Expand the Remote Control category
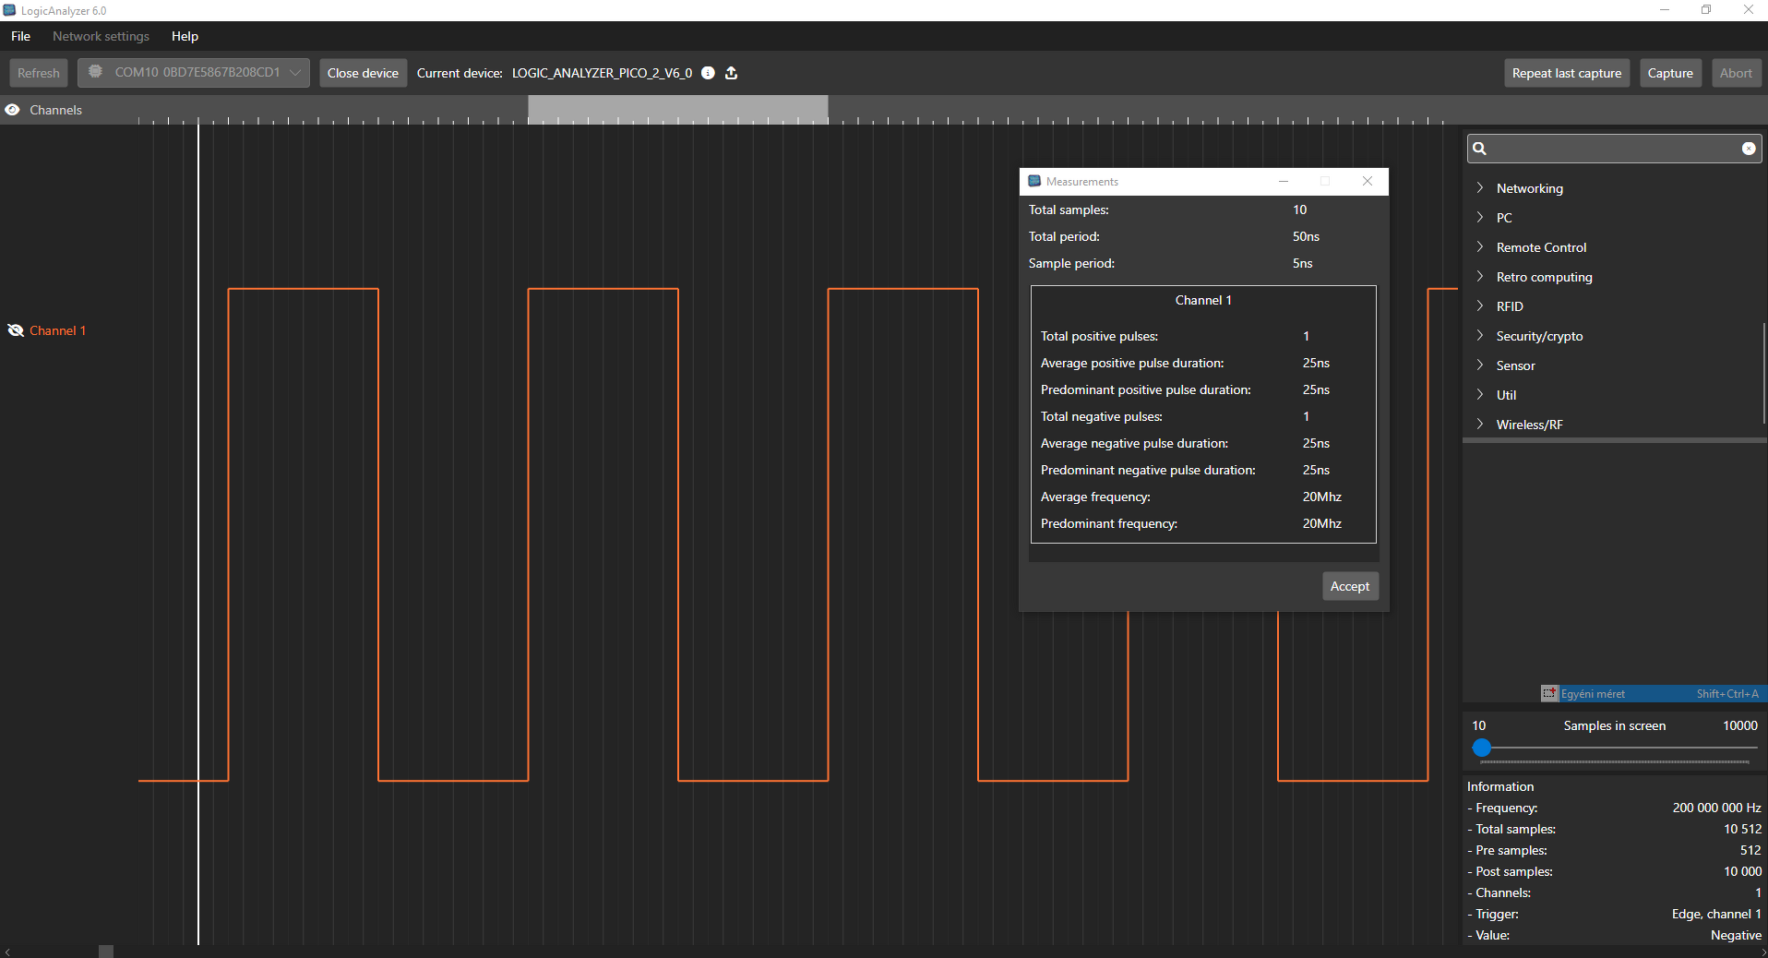This screenshot has height=958, width=1768. [1480, 247]
